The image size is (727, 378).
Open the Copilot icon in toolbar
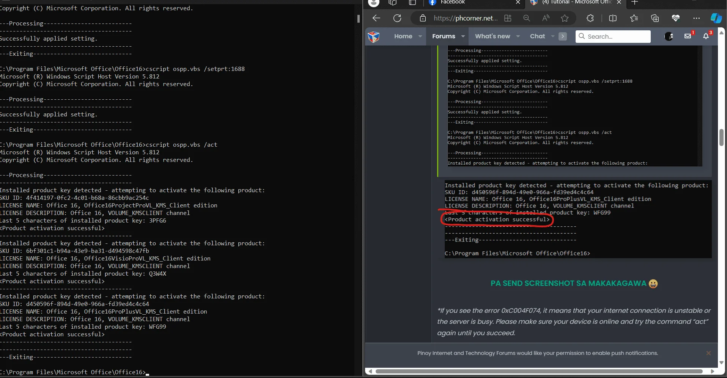point(716,18)
